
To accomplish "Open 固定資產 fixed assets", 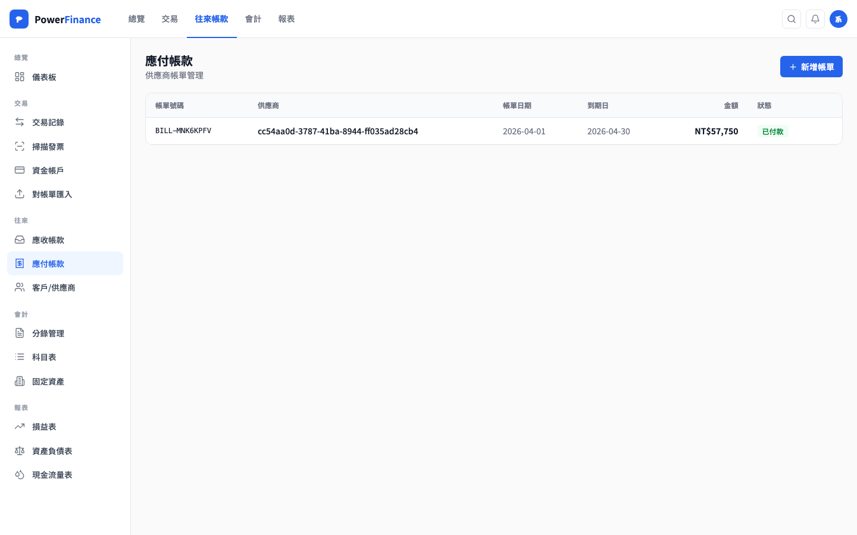I will pos(48,381).
